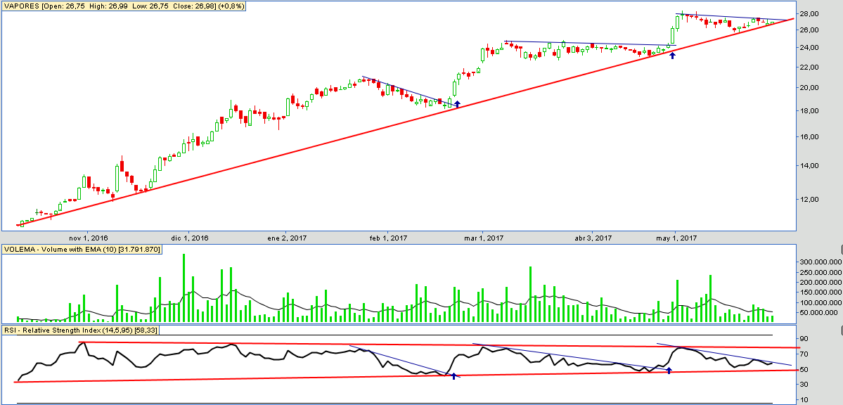This screenshot has width=843, height=405.
Task: Select the blue arrow on RSI near May 1
Action: 669,370
